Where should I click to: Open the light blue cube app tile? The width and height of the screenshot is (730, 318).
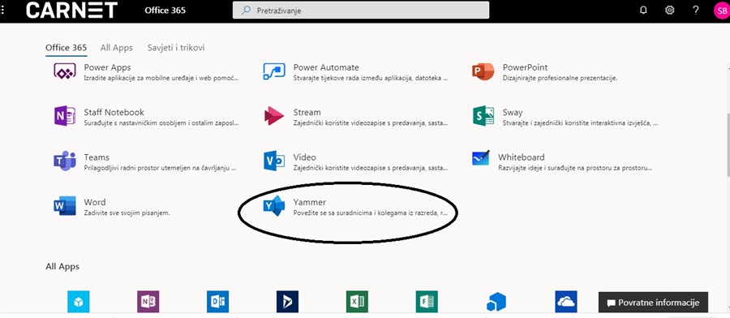[x=78, y=302]
